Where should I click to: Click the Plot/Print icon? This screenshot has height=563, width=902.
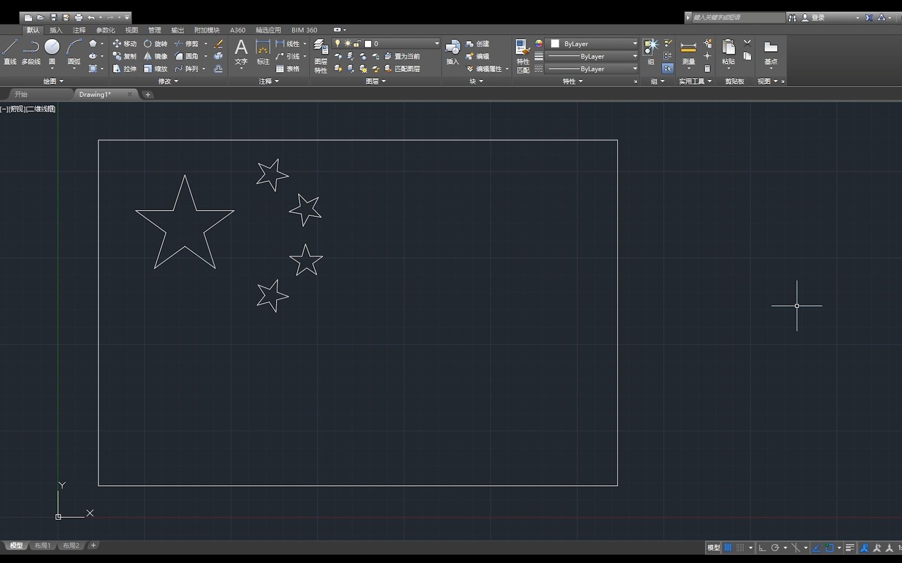click(x=78, y=17)
